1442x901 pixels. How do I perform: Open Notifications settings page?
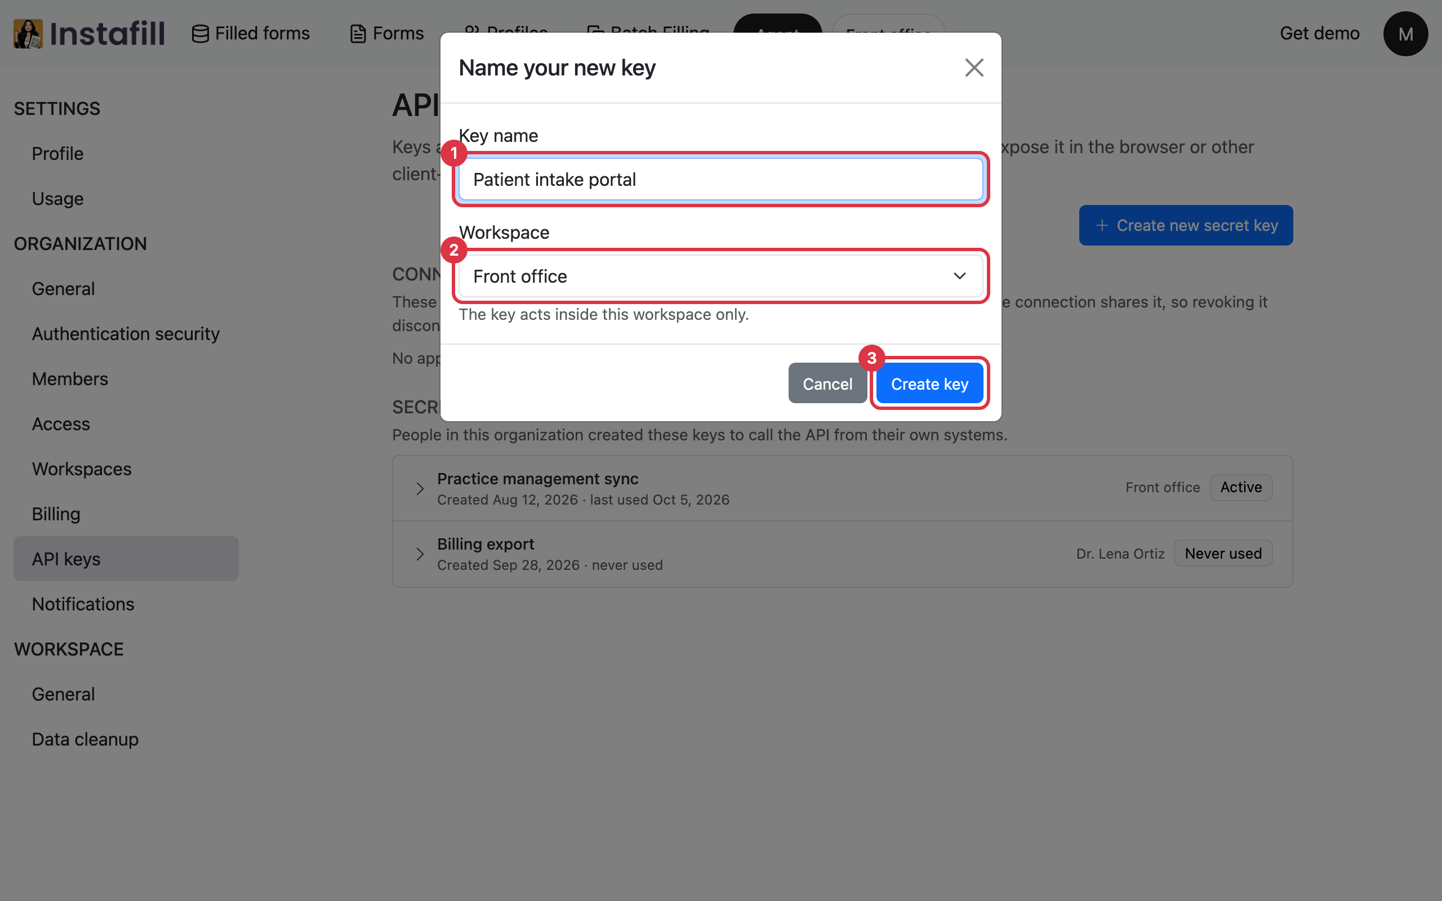click(126, 604)
